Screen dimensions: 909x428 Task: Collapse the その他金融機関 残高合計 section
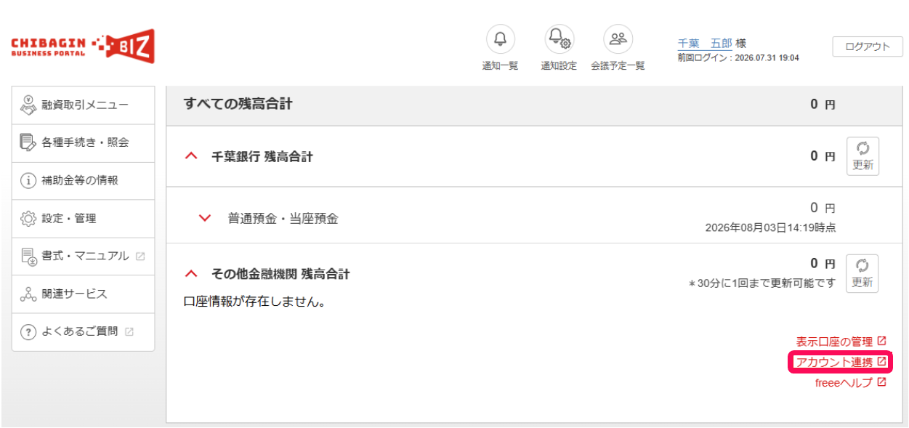[x=191, y=274]
